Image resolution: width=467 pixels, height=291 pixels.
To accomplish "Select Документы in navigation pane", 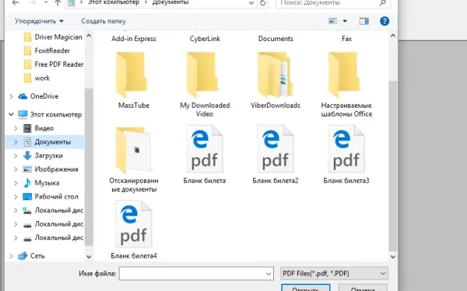I will click(47, 142).
